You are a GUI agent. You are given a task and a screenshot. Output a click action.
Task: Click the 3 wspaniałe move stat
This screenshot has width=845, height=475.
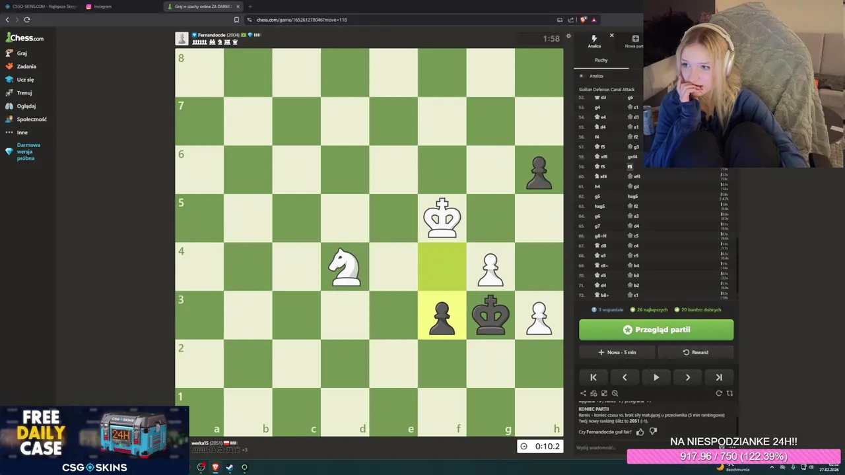[607, 309]
